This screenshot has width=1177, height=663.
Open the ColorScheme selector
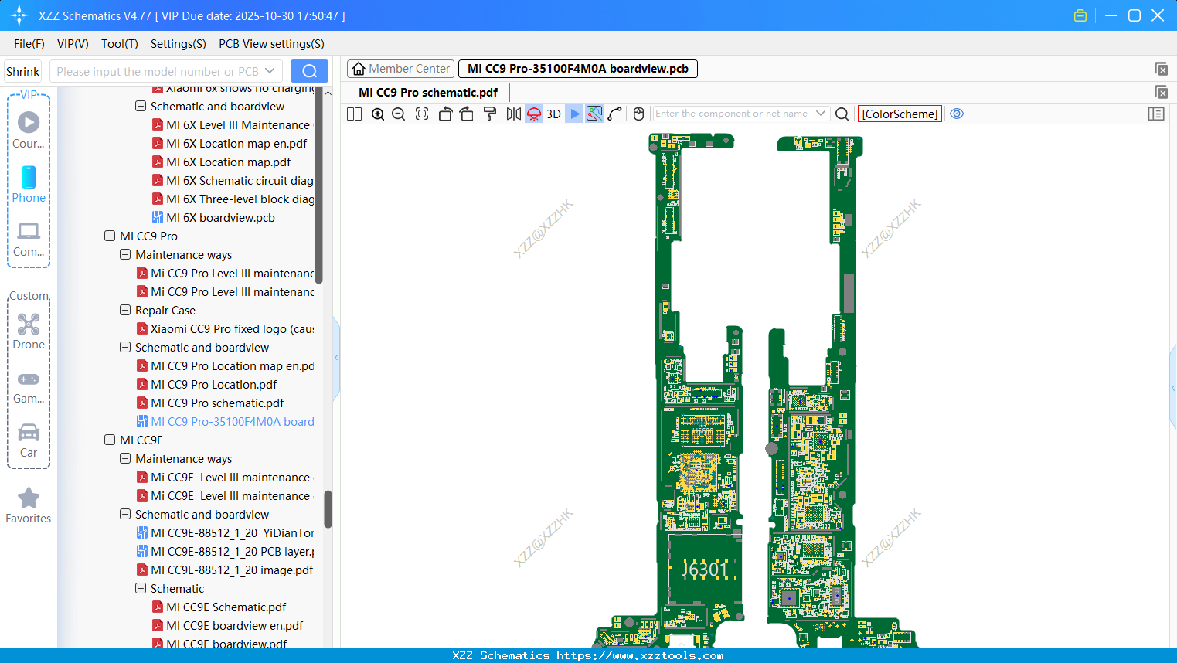pyautogui.click(x=900, y=114)
